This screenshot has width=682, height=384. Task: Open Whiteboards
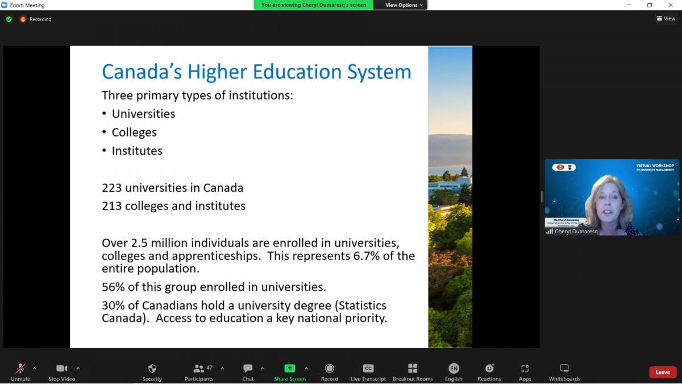click(x=564, y=371)
